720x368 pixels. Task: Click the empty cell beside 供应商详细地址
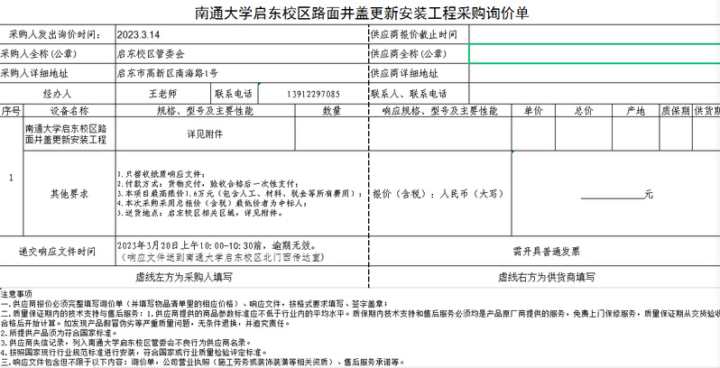(x=595, y=73)
